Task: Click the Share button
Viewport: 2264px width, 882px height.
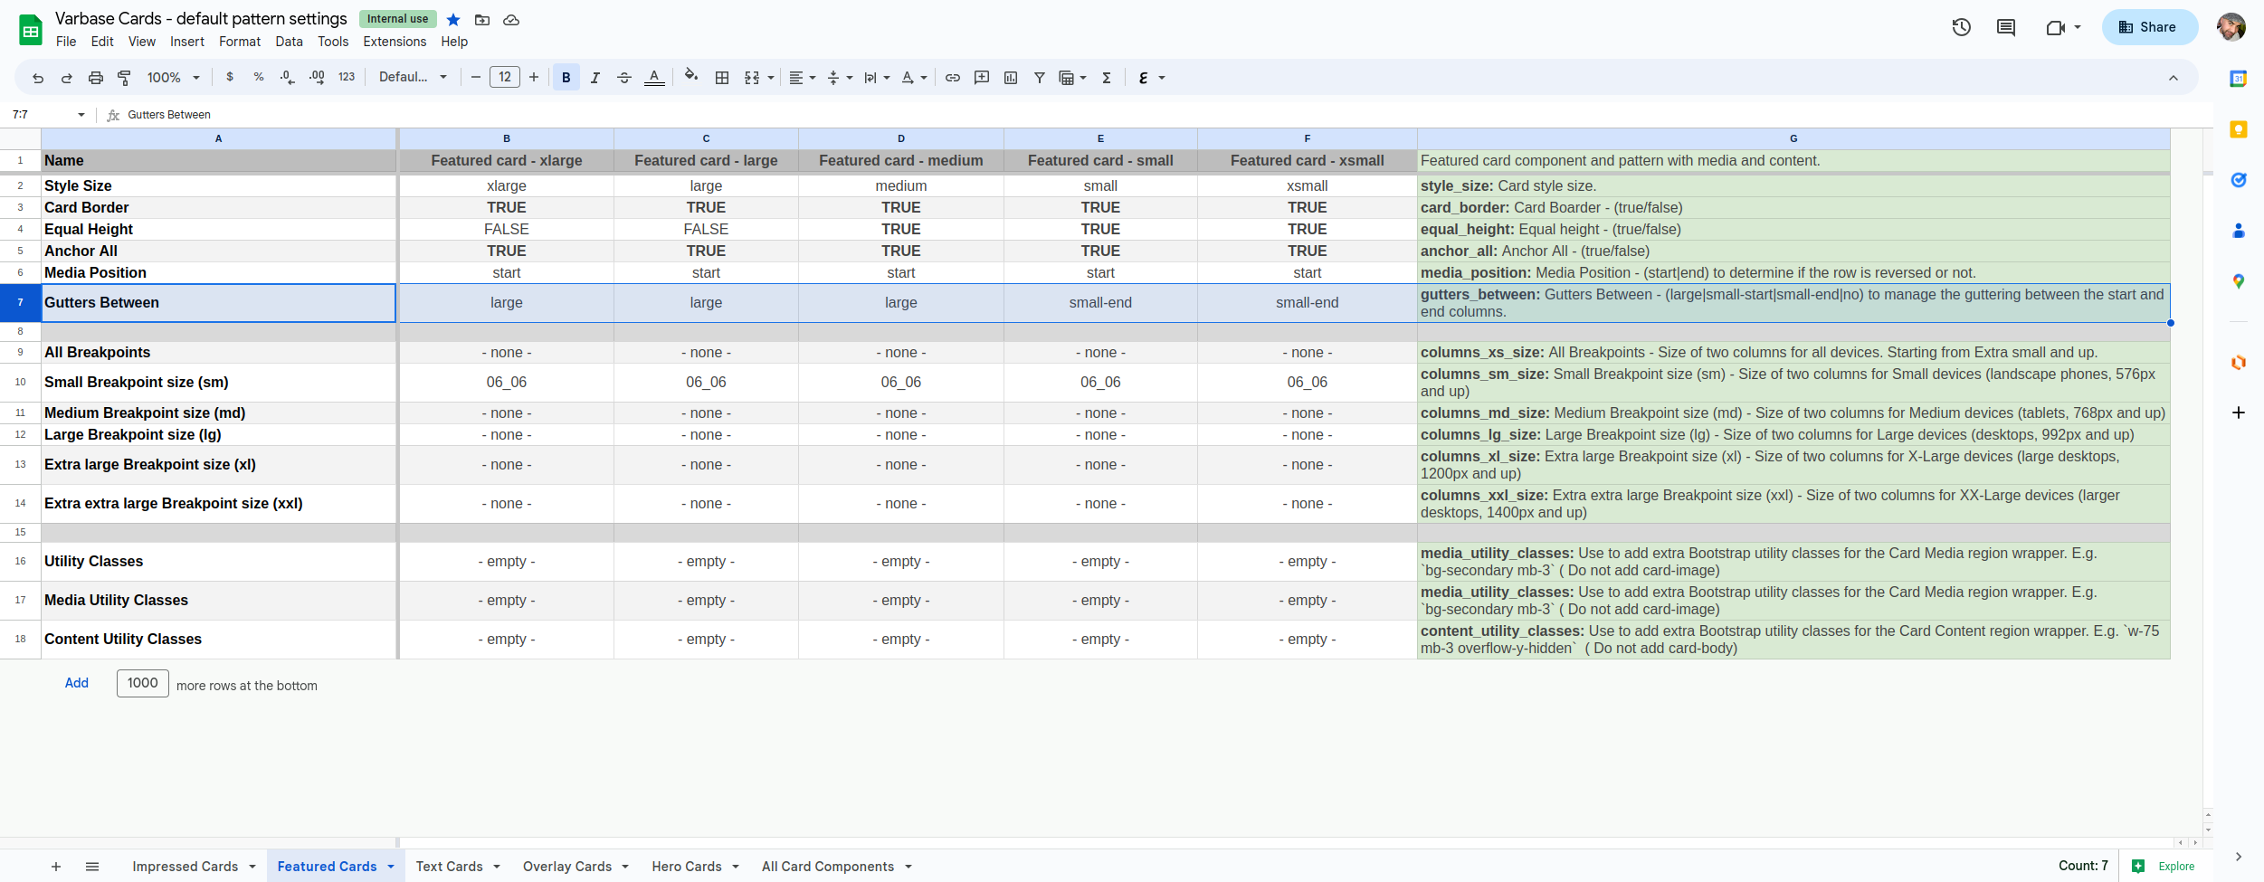Action: [x=2149, y=27]
